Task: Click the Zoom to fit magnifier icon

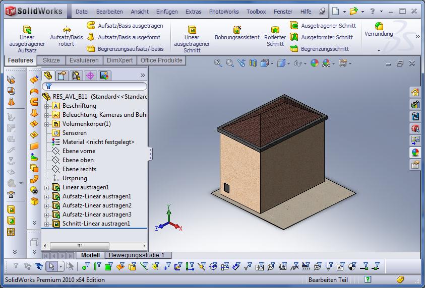Action: 218,63
